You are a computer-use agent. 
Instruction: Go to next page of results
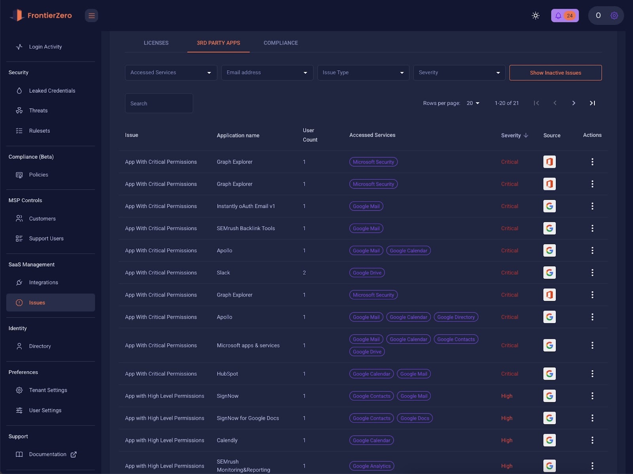(573, 103)
